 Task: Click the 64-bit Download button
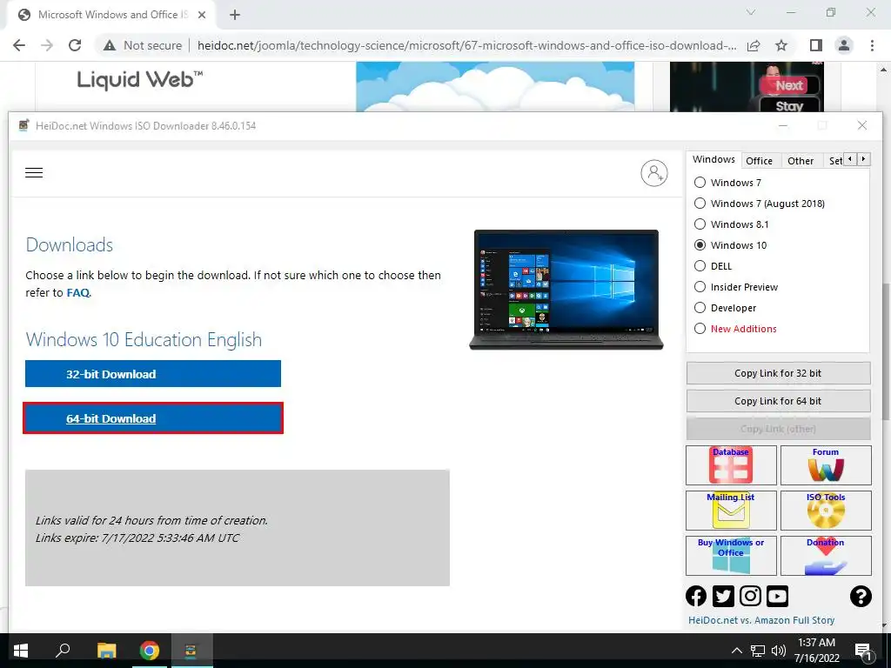153,418
